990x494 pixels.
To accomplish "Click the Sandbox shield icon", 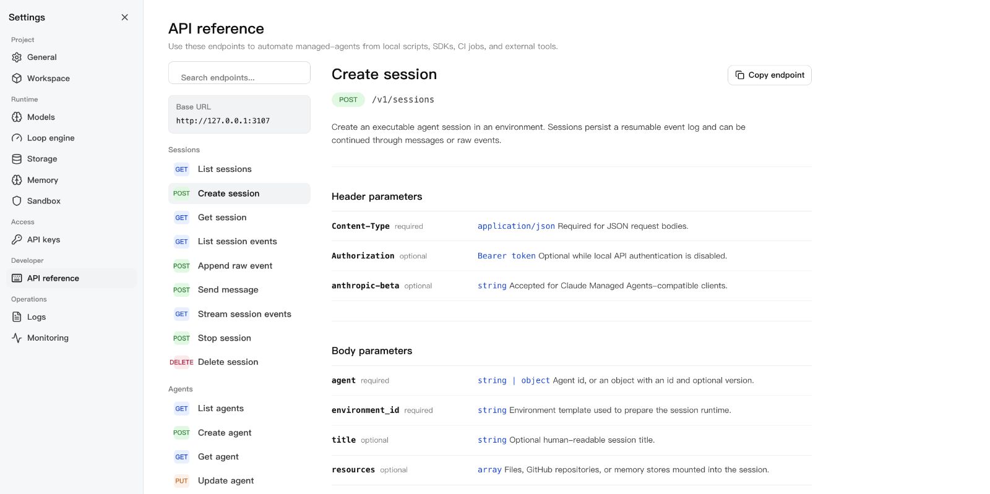I will (17, 201).
